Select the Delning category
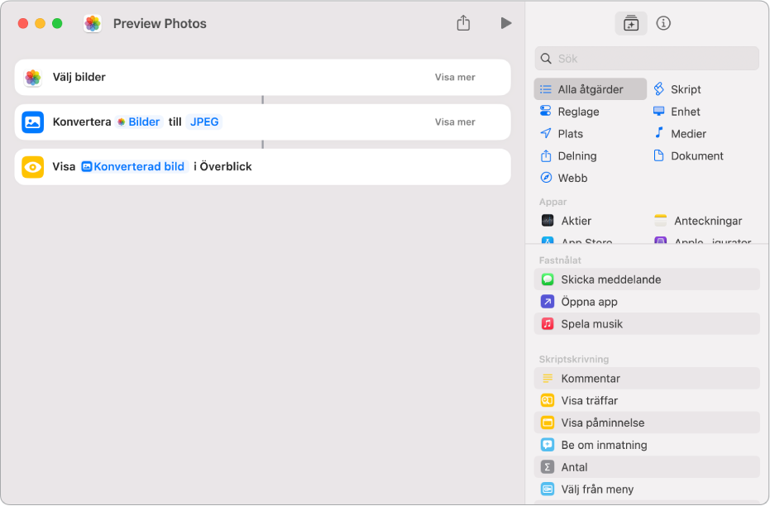The height and width of the screenshot is (506, 770). [x=568, y=156]
